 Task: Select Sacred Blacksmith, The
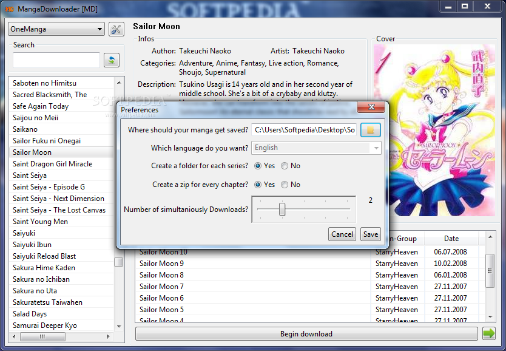61,95
